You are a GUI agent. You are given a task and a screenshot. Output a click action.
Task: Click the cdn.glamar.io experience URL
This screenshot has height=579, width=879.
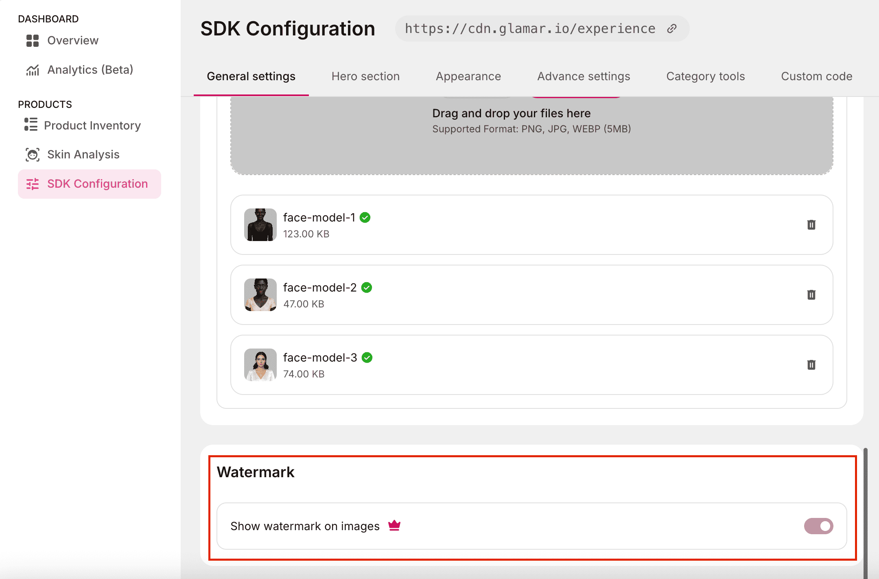point(530,29)
